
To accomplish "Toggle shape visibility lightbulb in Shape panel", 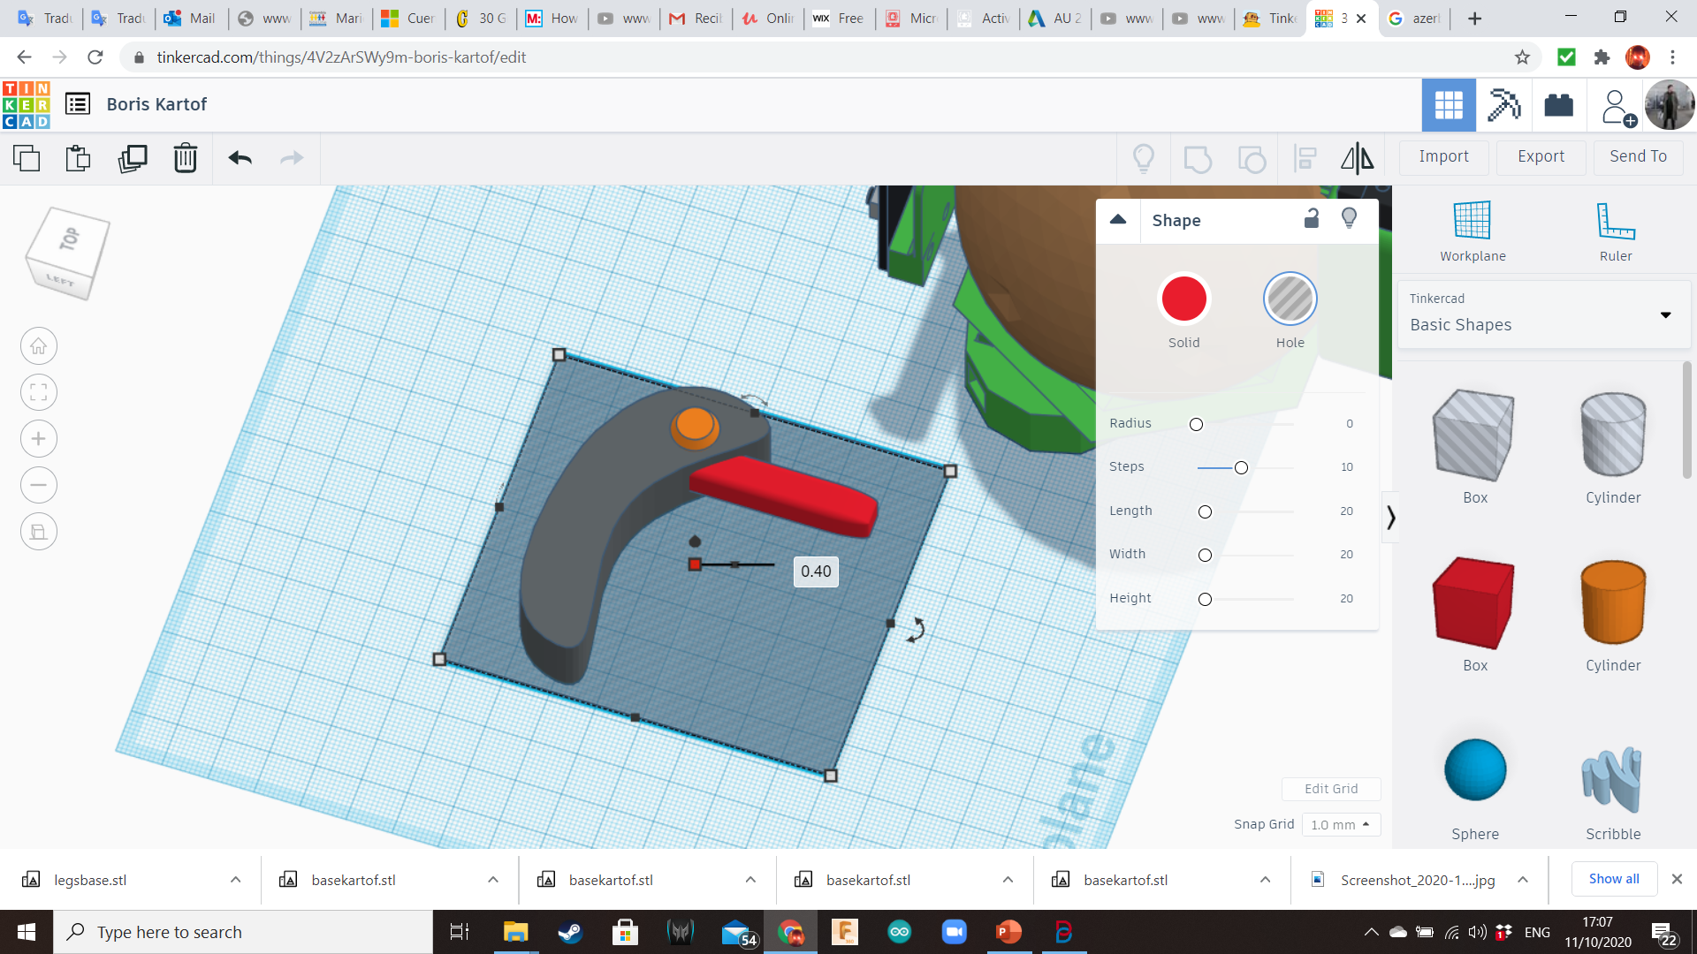I will (x=1349, y=218).
